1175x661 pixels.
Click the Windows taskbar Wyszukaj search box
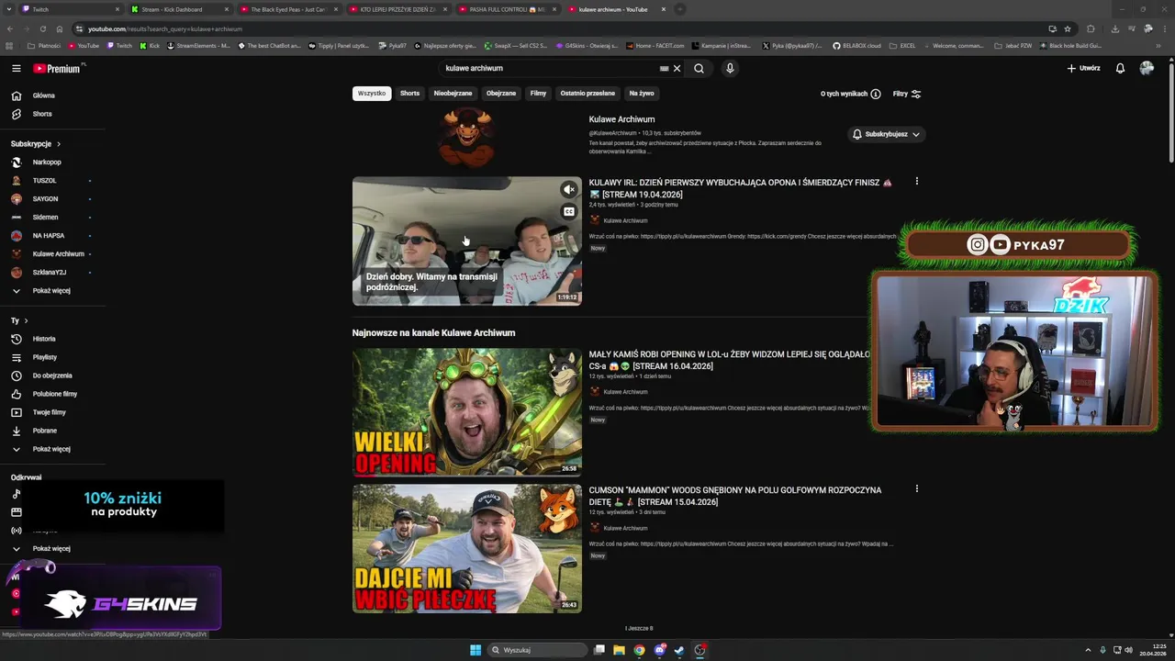[537, 650]
